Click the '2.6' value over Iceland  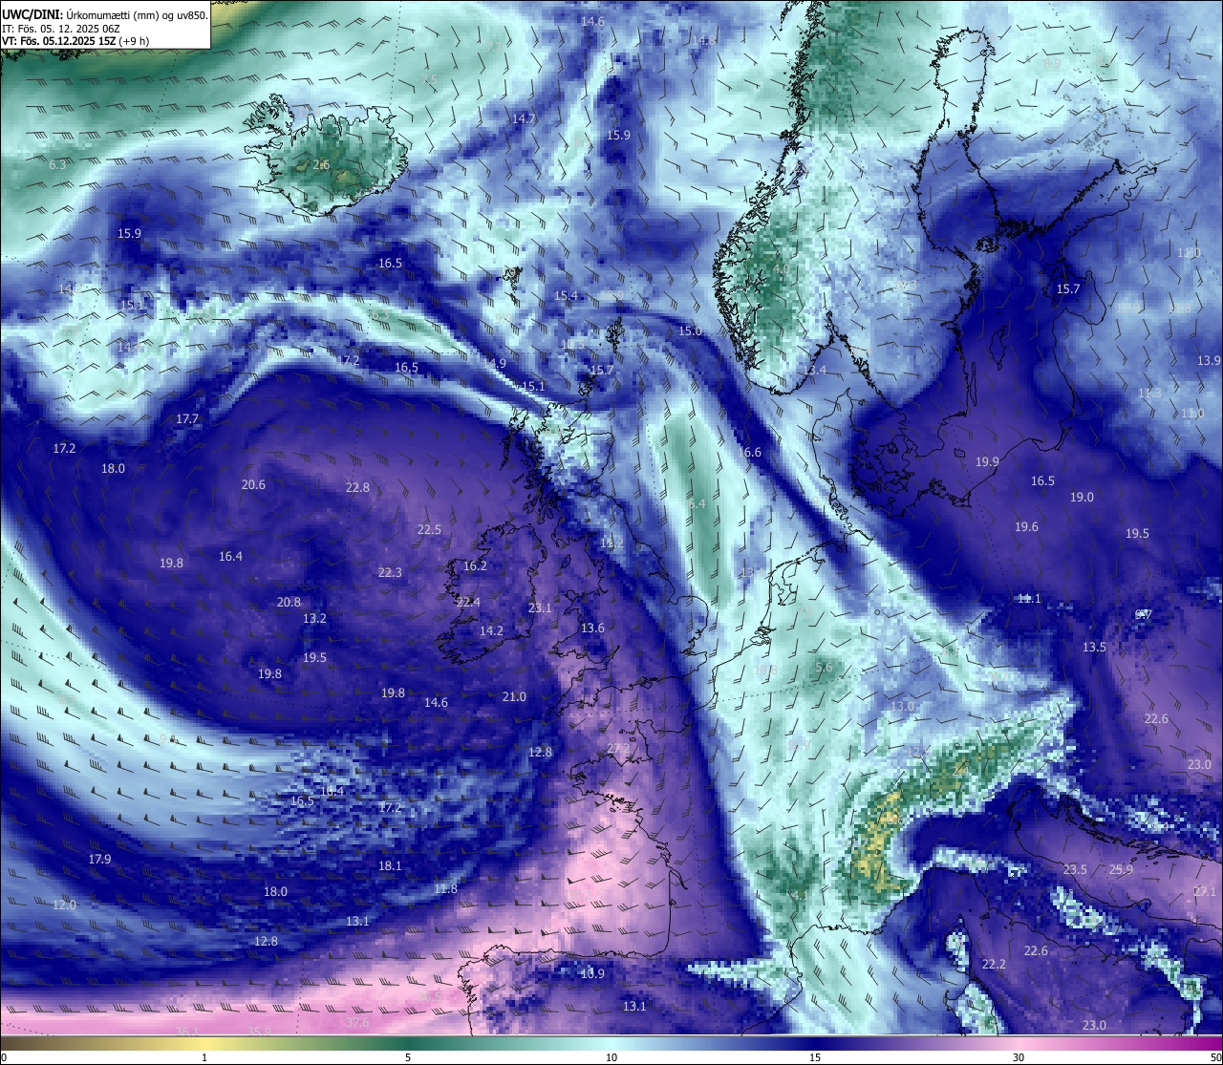321,165
